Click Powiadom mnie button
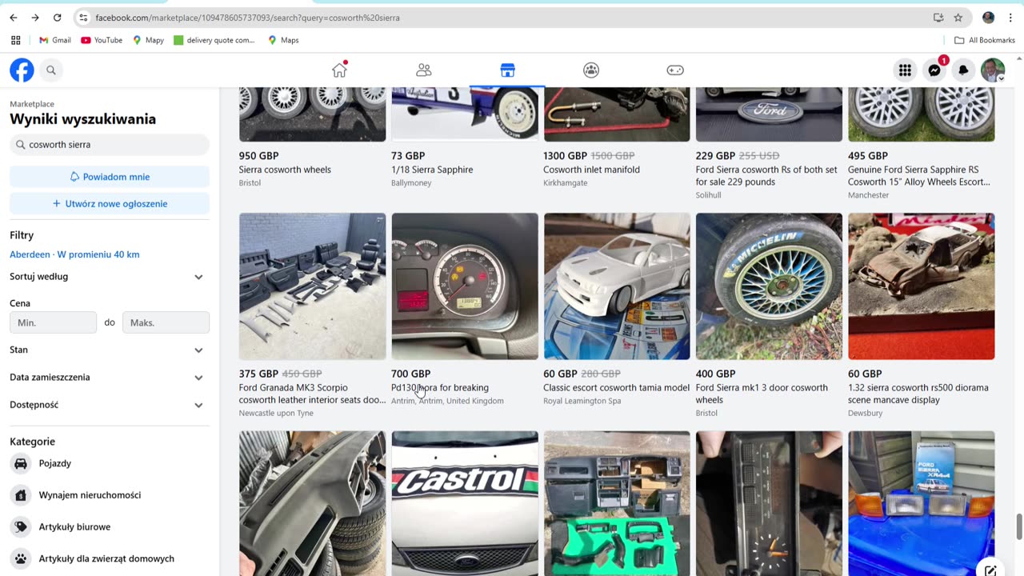 pos(110,177)
